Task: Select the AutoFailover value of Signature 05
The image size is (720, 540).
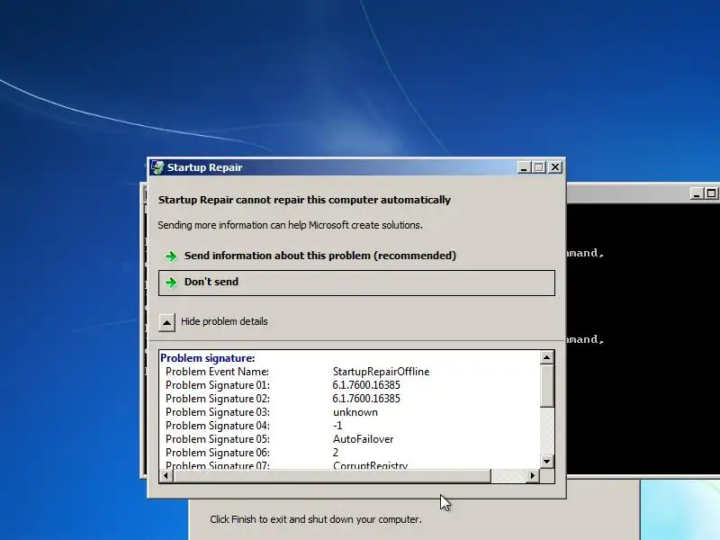Action: click(x=364, y=439)
